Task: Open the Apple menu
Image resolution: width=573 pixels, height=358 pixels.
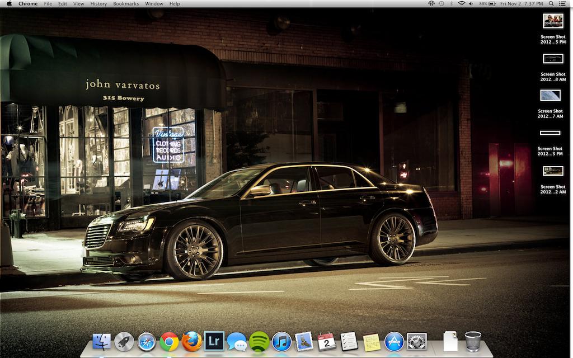Action: click(x=9, y=4)
